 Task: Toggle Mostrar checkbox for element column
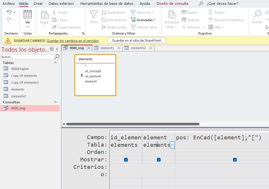point(159,160)
